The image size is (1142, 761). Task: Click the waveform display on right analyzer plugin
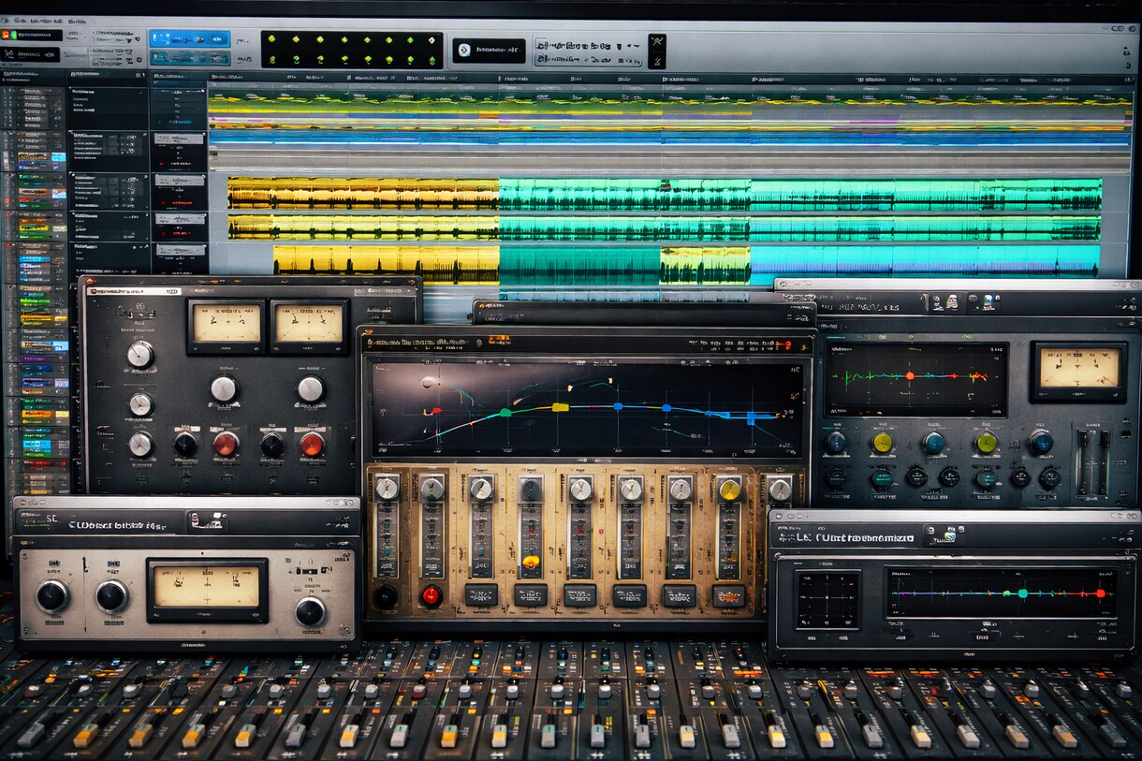click(915, 377)
